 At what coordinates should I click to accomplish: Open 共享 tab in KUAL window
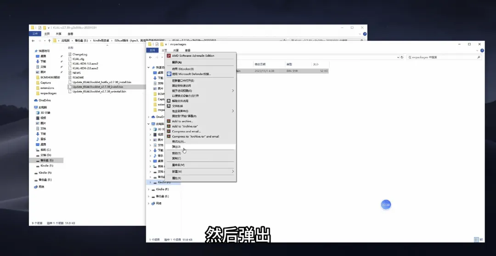click(58, 33)
